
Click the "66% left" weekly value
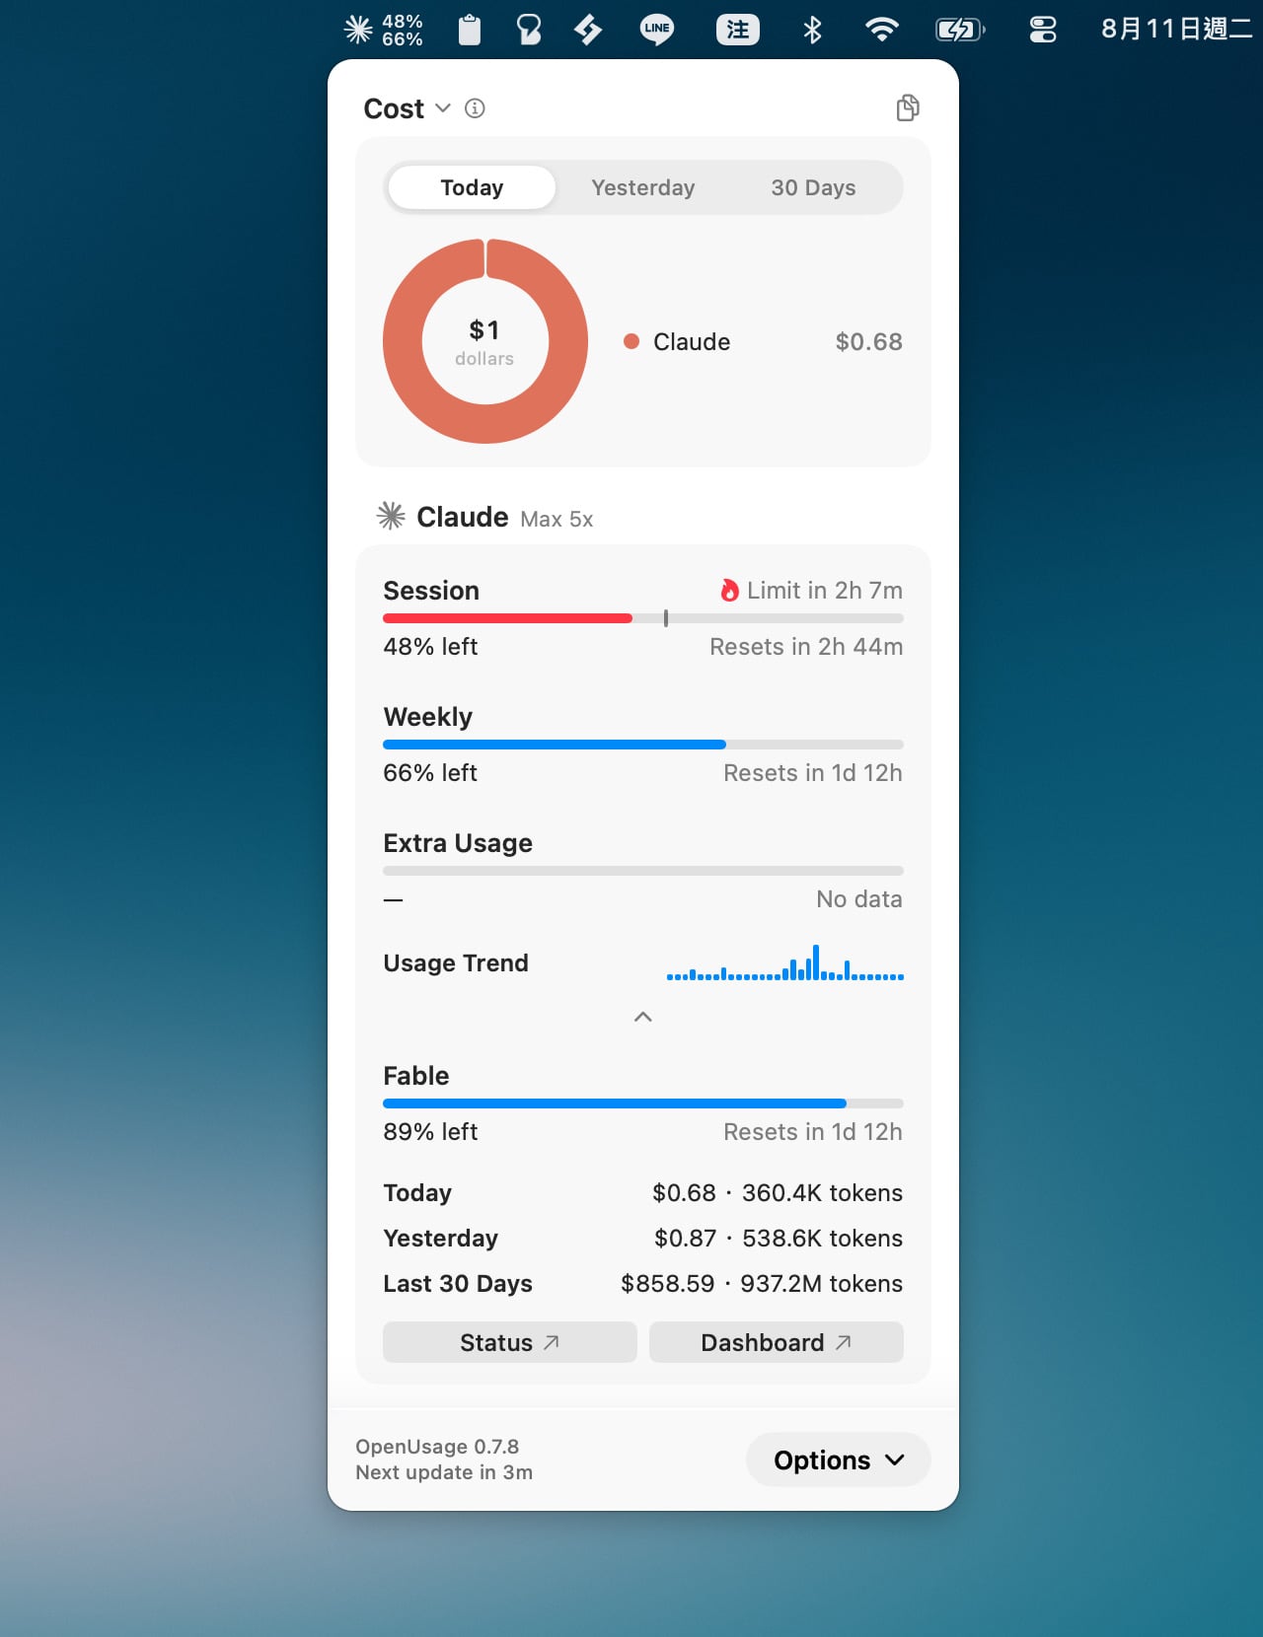430,773
